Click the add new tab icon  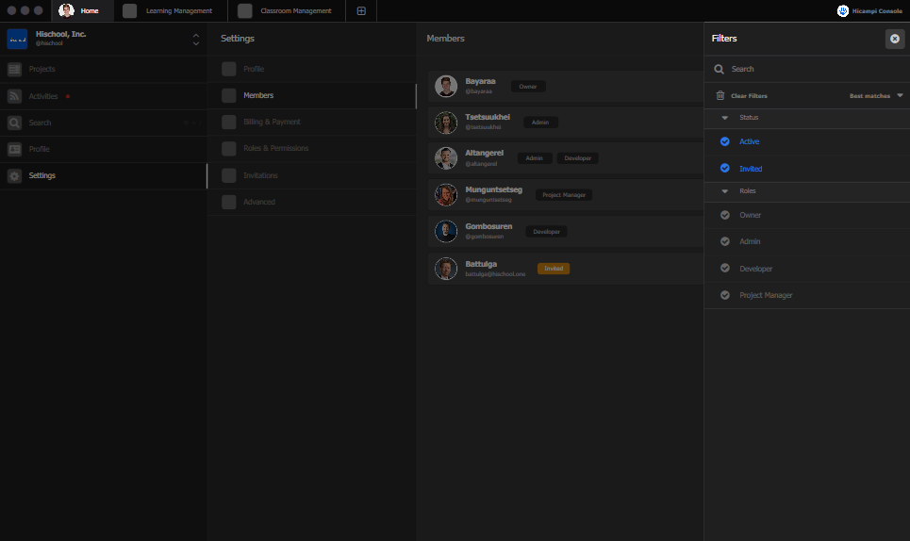pos(361,11)
